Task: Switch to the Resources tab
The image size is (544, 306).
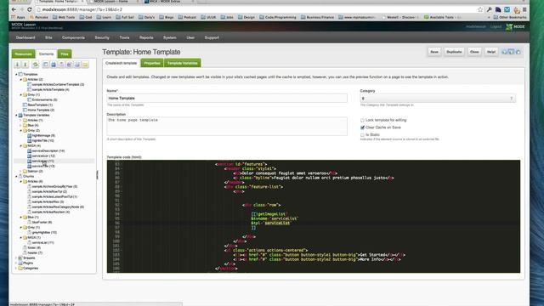Action: pos(23,54)
